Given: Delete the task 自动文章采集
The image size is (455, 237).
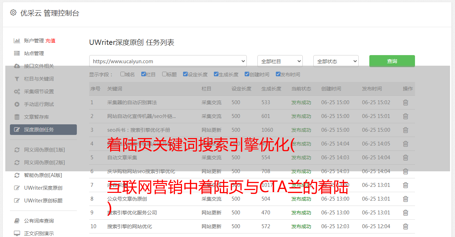Looking at the screenshot, I should (405, 158).
